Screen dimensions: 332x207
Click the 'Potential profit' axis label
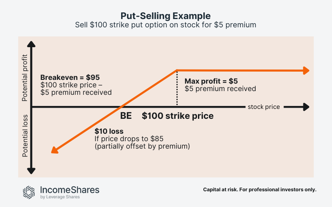coord(24,78)
